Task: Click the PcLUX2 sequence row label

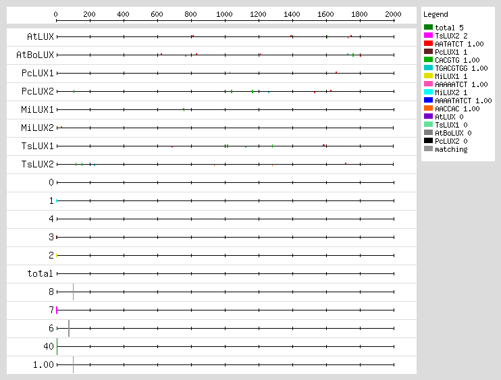Action: (37, 91)
